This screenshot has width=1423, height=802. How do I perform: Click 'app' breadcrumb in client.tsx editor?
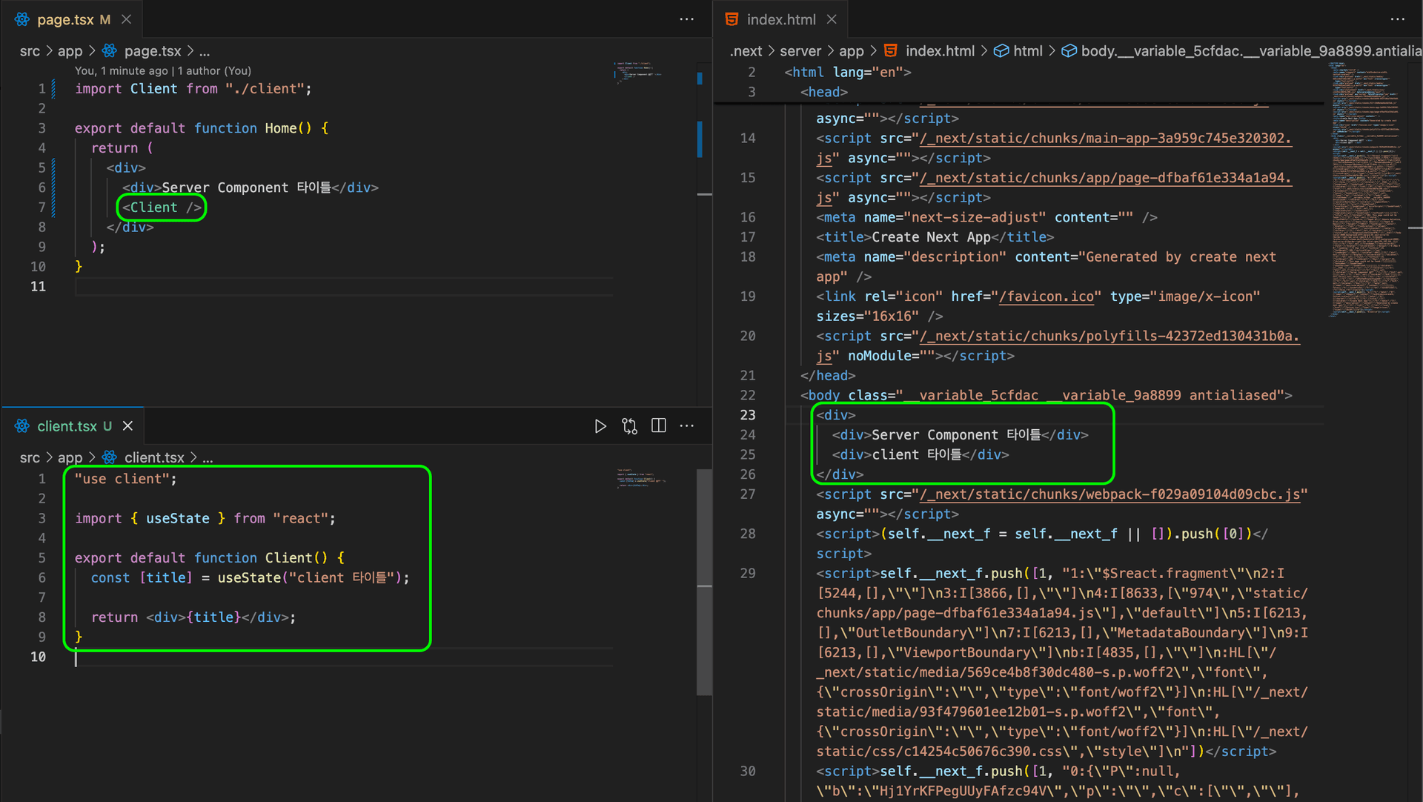coord(70,458)
